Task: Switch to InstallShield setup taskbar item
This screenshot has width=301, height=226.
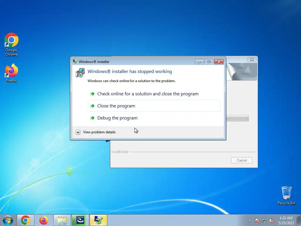Action: tap(80, 220)
